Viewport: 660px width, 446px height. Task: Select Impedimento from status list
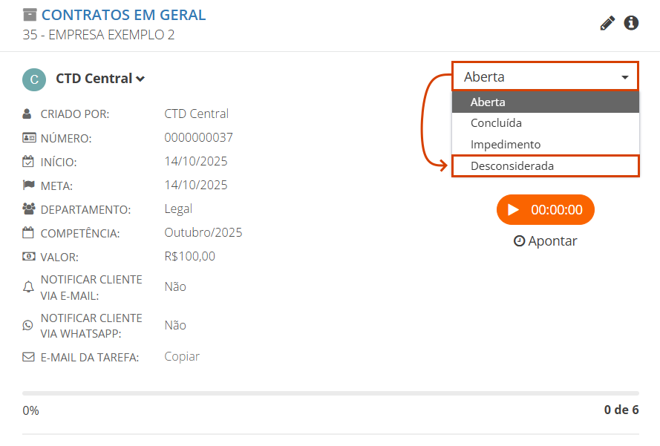click(545, 145)
